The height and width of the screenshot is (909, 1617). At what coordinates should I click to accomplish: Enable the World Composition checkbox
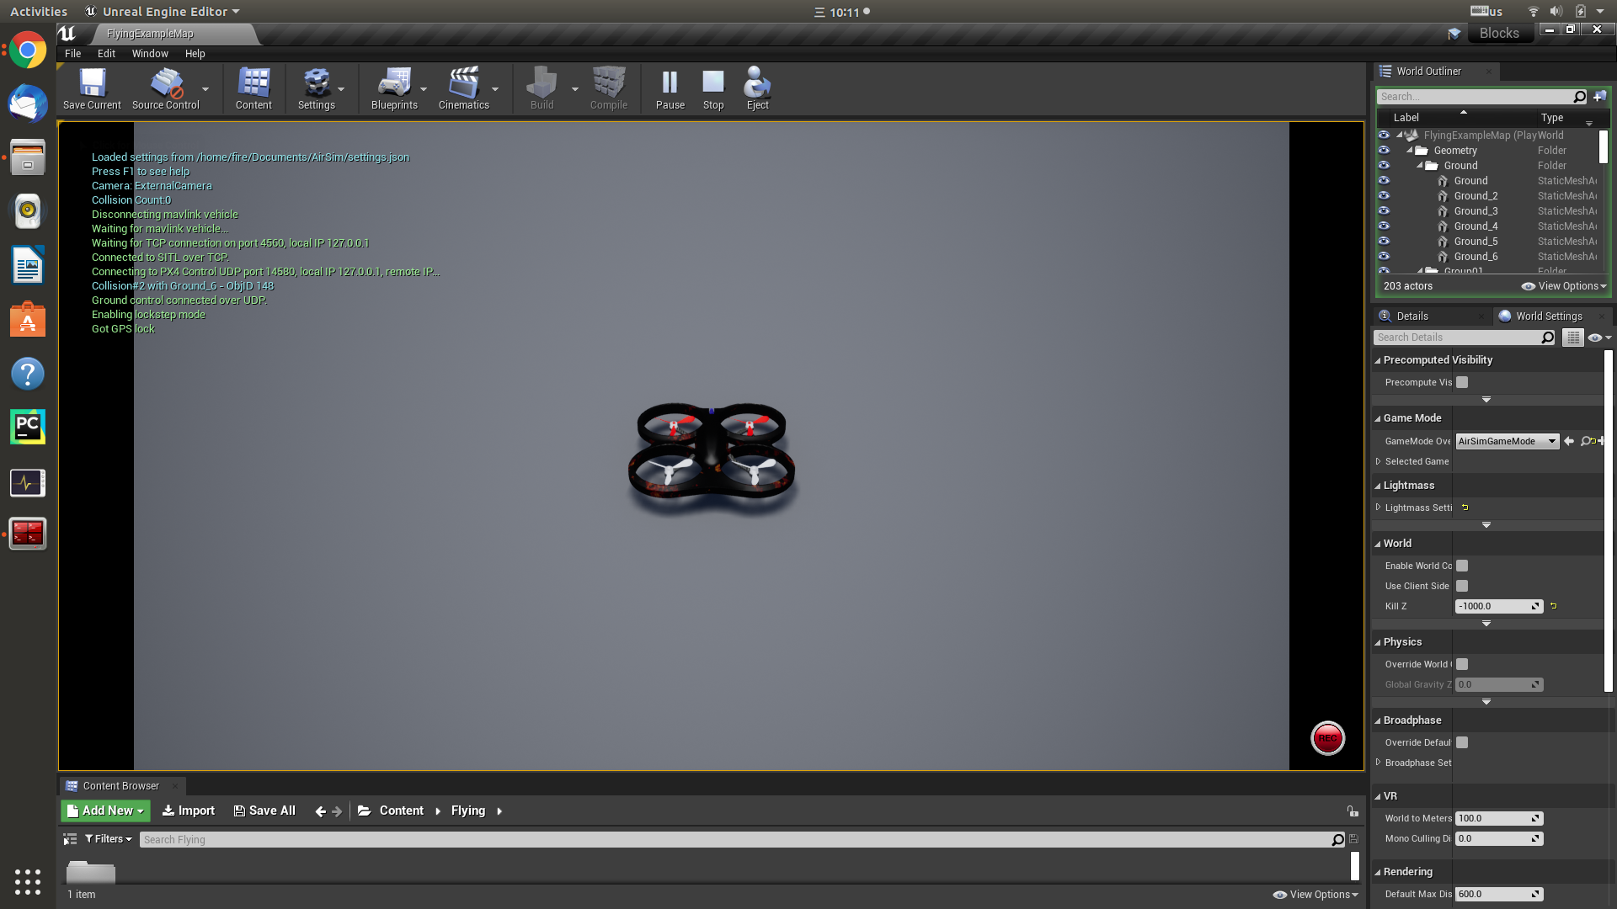coord(1462,566)
